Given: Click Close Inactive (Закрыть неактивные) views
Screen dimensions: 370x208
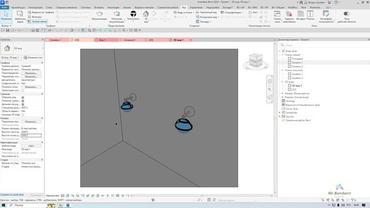Looking at the screenshot, I should (x=289, y=17).
